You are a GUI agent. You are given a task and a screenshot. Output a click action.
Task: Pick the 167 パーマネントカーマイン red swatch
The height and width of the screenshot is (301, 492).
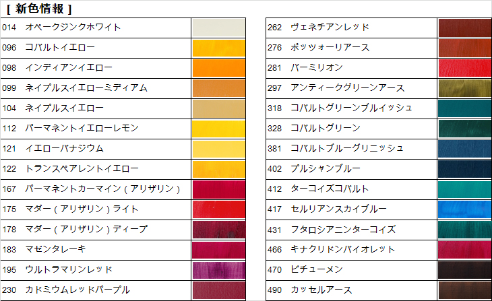point(218,189)
